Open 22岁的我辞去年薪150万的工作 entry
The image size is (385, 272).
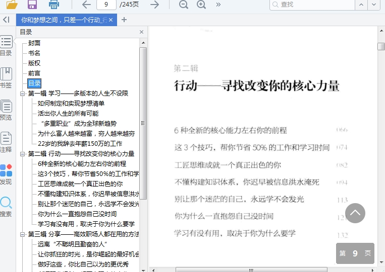[x=80, y=144]
